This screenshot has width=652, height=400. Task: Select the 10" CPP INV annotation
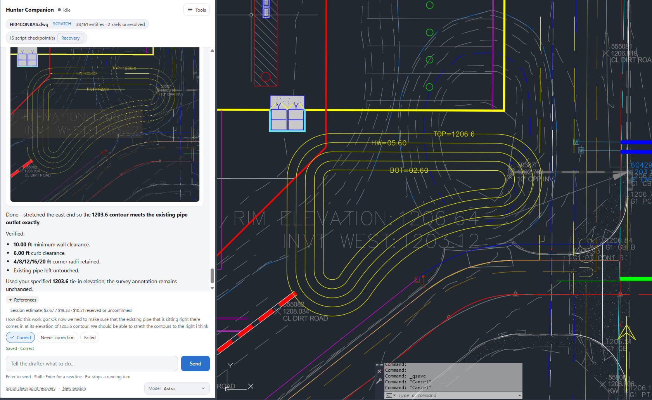(x=535, y=179)
